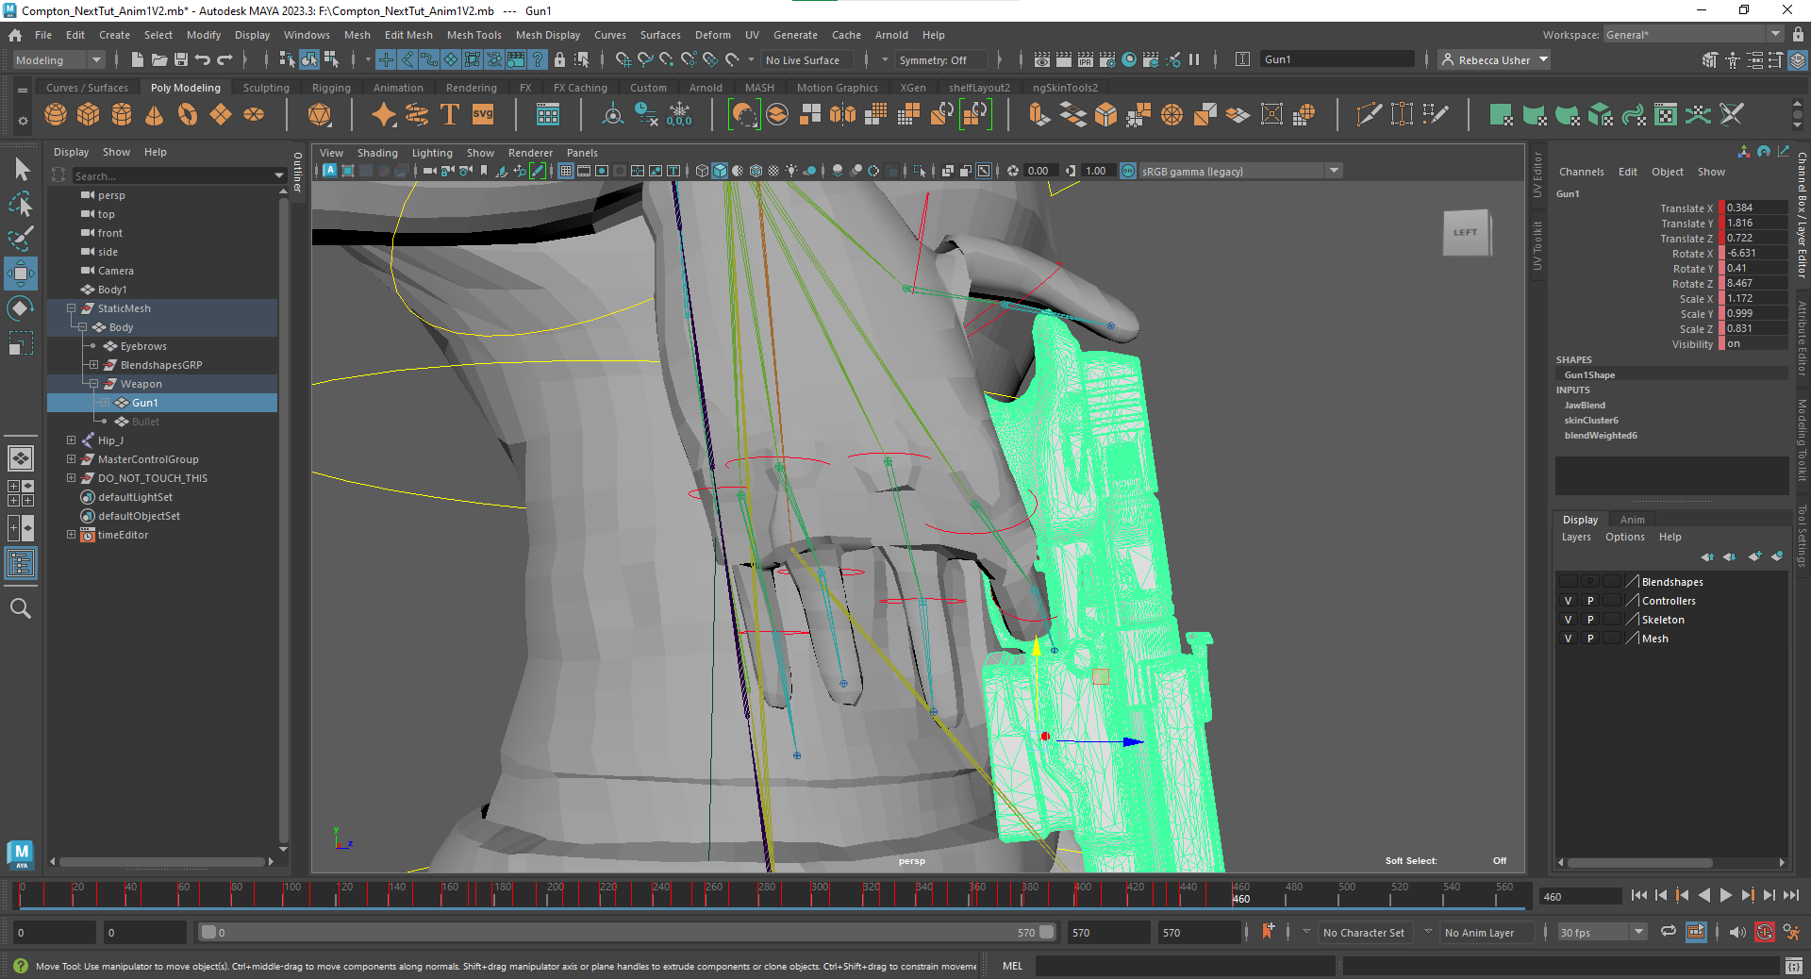
Task: Click the Poly Cube shelf icon
Action: [89, 115]
